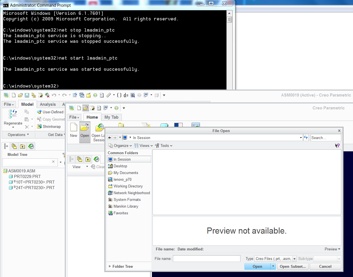353x277 pixels.
Task: Expand the Type dropdown showing Creo Files
Action: pos(295,259)
